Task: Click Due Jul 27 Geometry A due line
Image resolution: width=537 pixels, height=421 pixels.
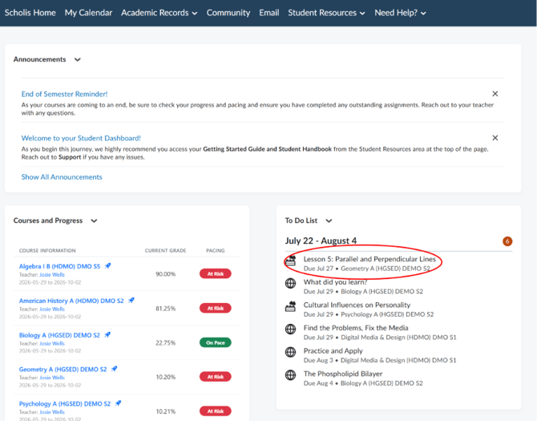Action: coord(366,269)
